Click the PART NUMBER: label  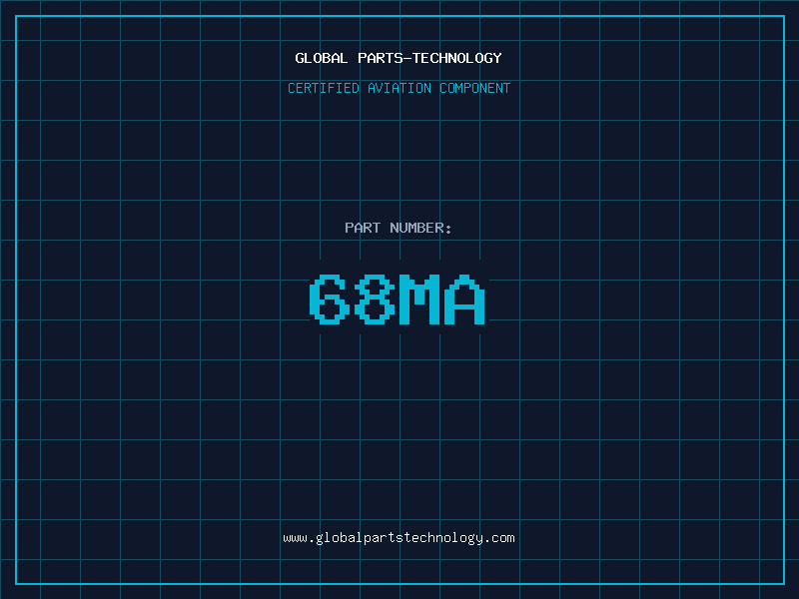tap(399, 228)
